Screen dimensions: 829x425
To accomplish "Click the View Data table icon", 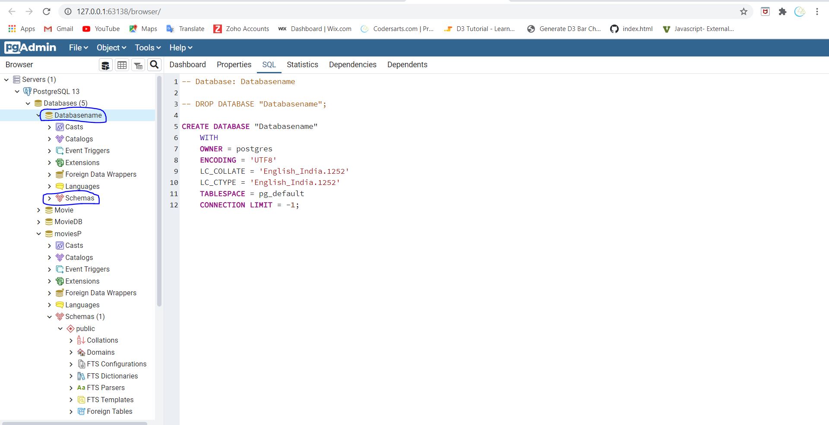I will click(122, 65).
